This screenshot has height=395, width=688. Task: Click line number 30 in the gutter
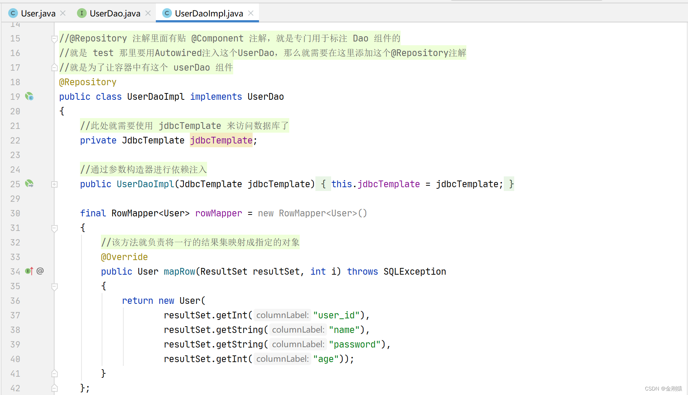point(15,213)
